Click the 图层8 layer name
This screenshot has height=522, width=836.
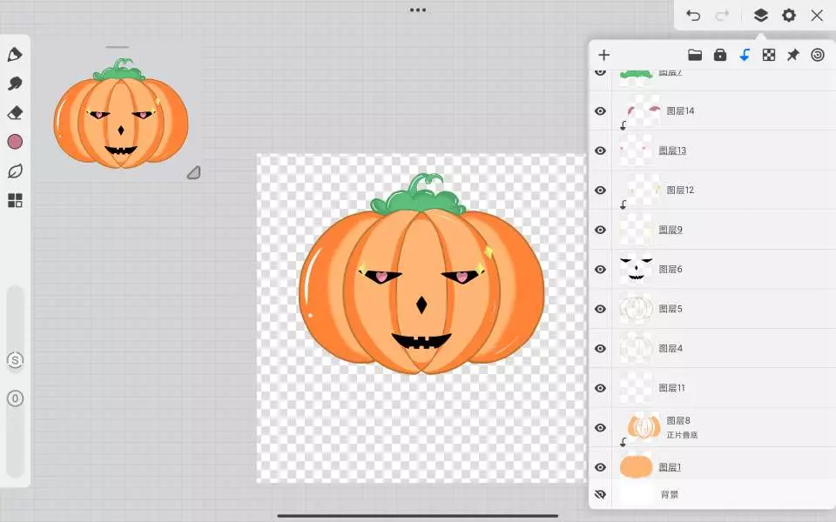(x=678, y=421)
